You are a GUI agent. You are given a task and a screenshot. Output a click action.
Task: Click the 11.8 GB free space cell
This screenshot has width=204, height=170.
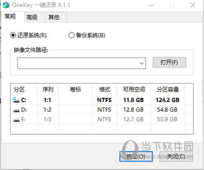[x=133, y=100]
